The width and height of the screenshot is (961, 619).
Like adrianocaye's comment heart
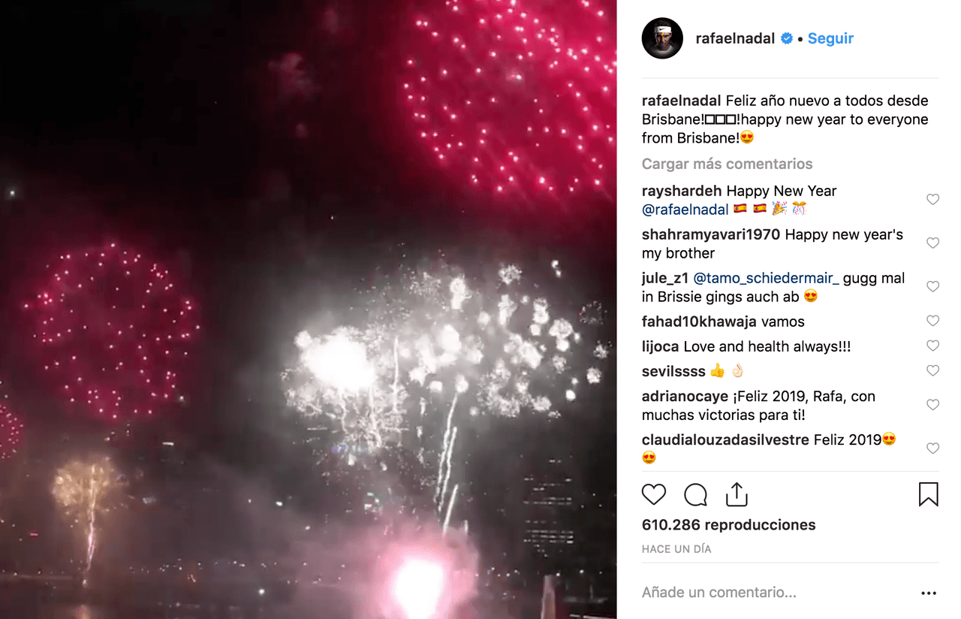pyautogui.click(x=932, y=406)
